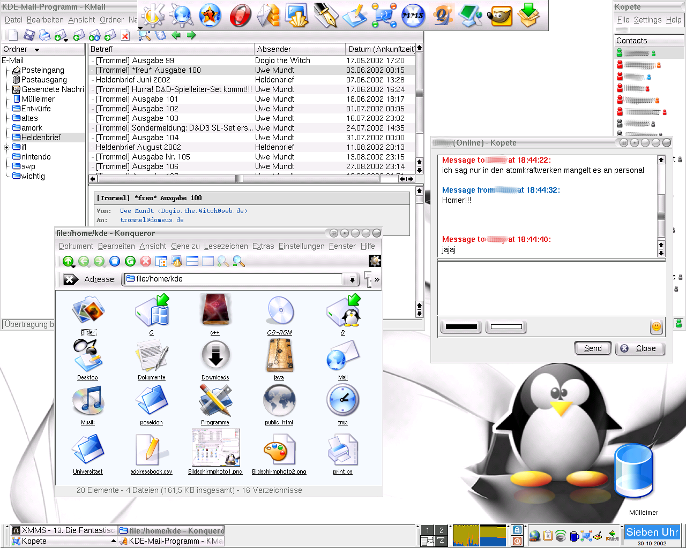Open Downloads folder in Konqueror
This screenshot has height=548, width=686.
[x=215, y=360]
